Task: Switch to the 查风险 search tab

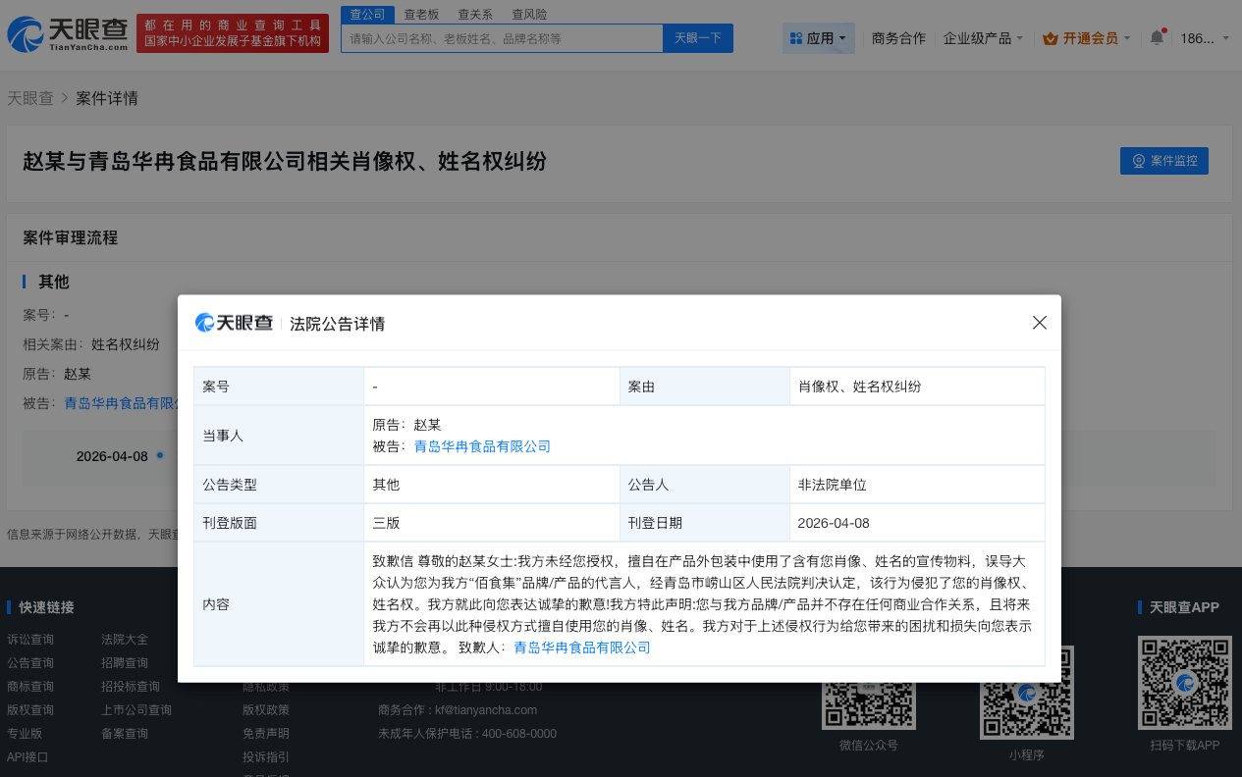Action: tap(531, 14)
